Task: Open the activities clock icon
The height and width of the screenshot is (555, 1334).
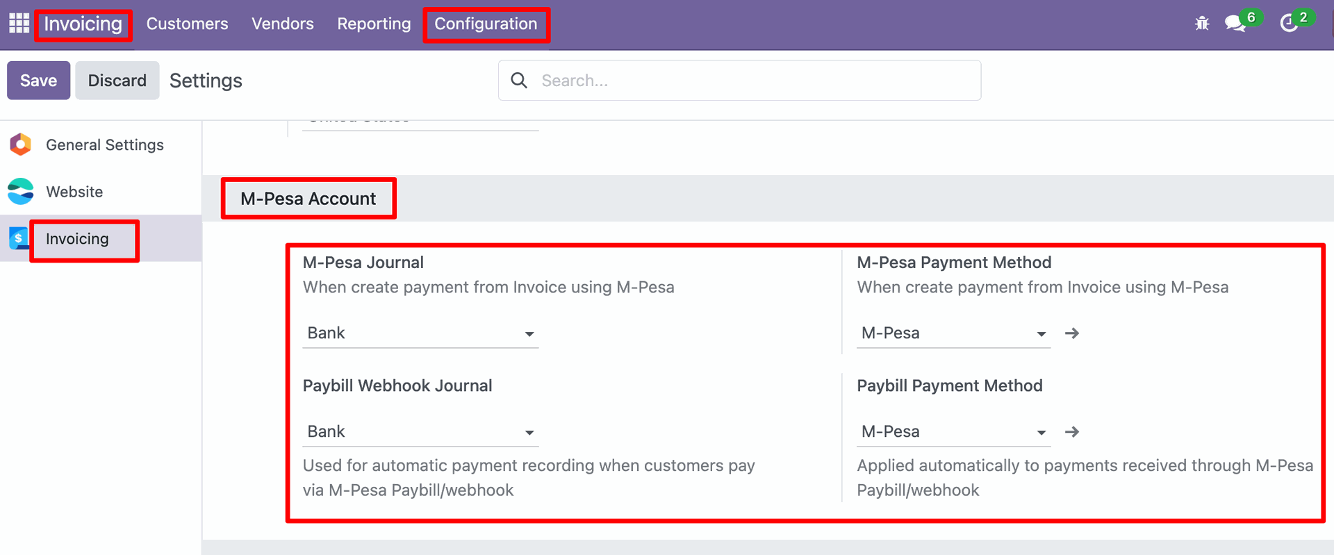Action: pyautogui.click(x=1289, y=24)
